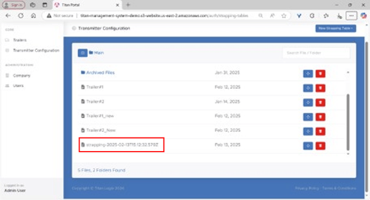The image size is (370, 200).
Task: Close the Titan Portal tab
Action: pyautogui.click(x=117, y=5)
